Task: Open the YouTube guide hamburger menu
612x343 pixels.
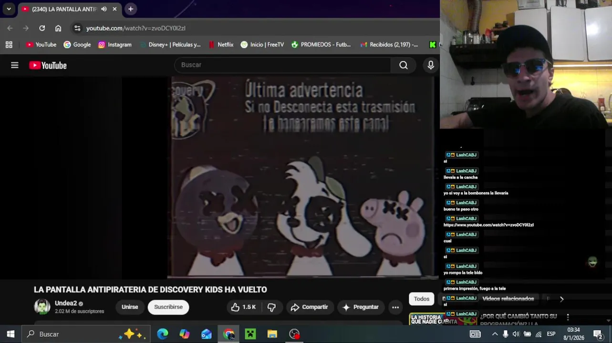Action: tap(15, 65)
